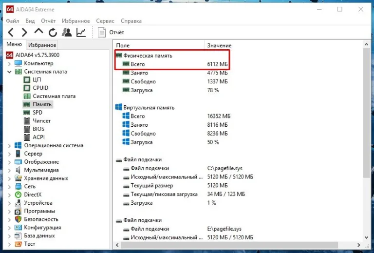Click the Тест icon in the tree
This screenshot has width=374, height=253.
click(x=18, y=244)
